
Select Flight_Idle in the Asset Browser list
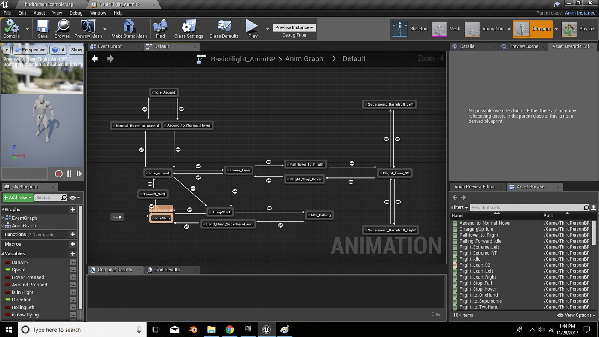click(470, 259)
